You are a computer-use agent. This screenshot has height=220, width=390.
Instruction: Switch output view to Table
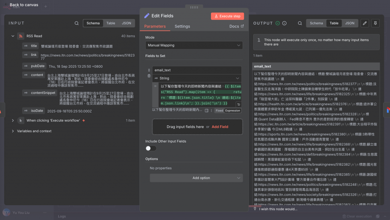point(334,23)
